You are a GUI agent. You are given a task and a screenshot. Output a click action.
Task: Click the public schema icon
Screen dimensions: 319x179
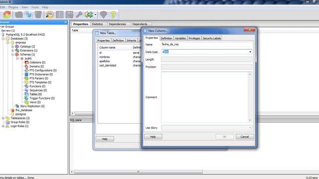(22, 59)
